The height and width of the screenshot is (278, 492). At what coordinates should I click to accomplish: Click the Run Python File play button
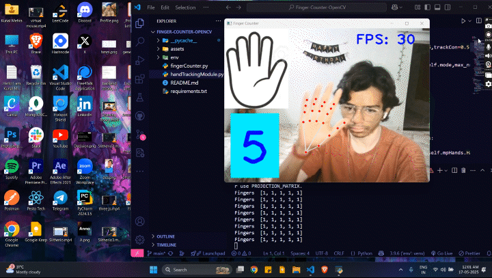463,21
